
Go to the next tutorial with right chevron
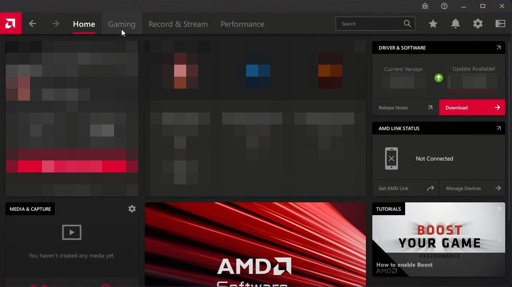tap(500, 239)
